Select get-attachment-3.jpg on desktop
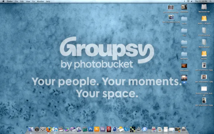The width and height of the screenshot is (214, 134). (x=204, y=65)
